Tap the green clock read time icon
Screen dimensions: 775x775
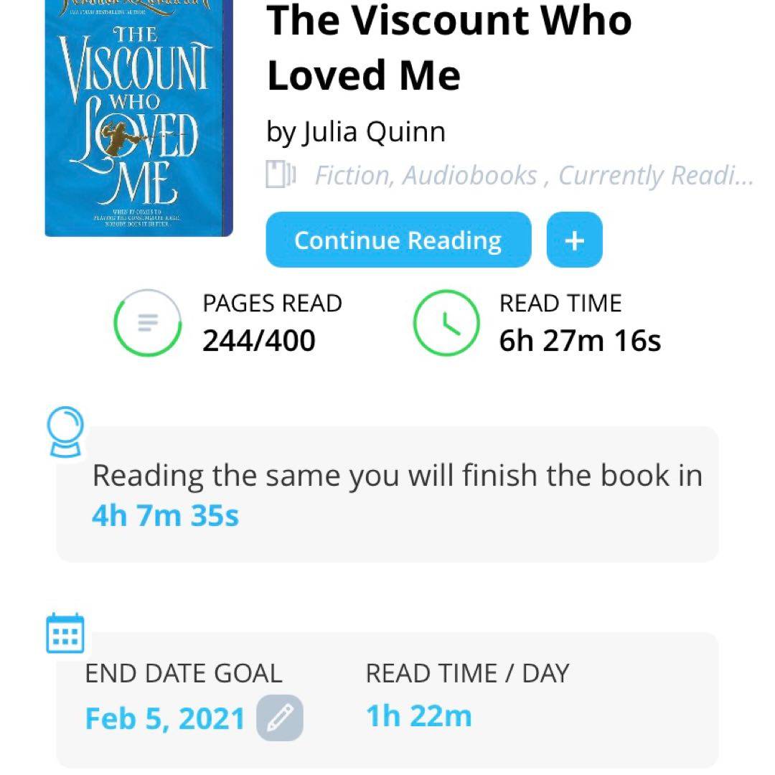(446, 322)
